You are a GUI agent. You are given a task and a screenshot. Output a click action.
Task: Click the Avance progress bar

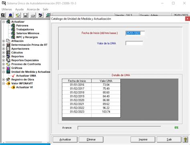(x=119, y=128)
